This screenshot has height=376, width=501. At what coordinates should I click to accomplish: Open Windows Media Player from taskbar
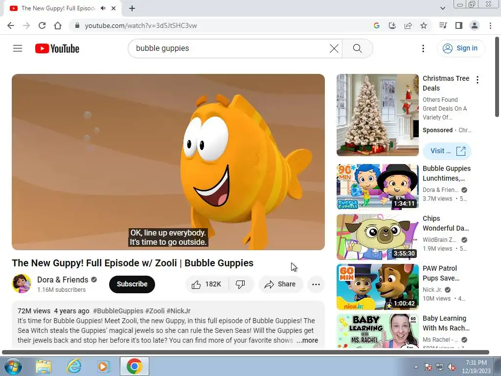[x=103, y=367]
